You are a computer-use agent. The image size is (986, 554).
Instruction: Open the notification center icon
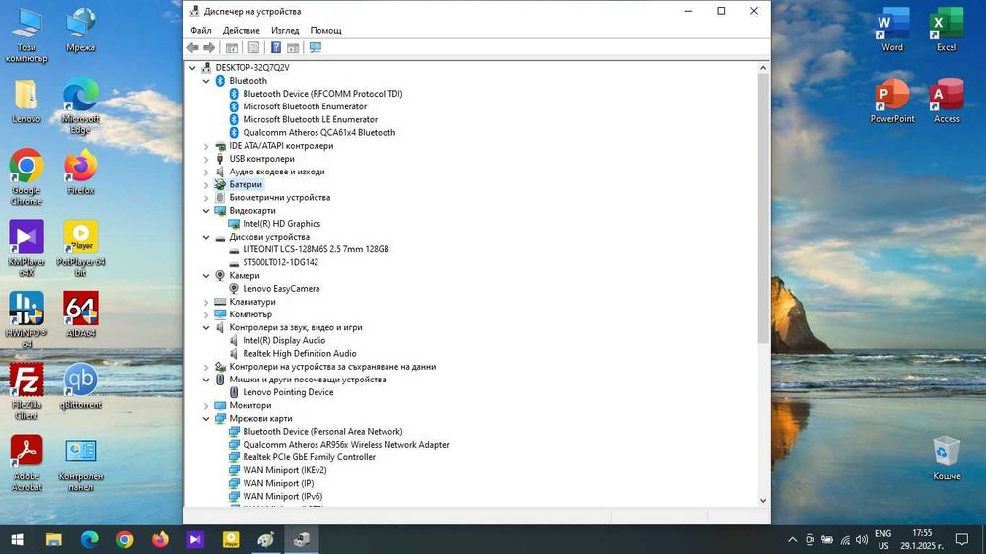[x=961, y=539]
